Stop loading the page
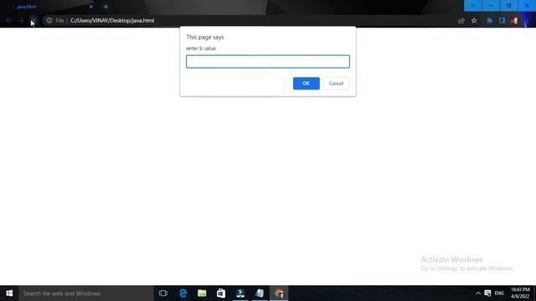The width and height of the screenshot is (536, 301). point(33,20)
